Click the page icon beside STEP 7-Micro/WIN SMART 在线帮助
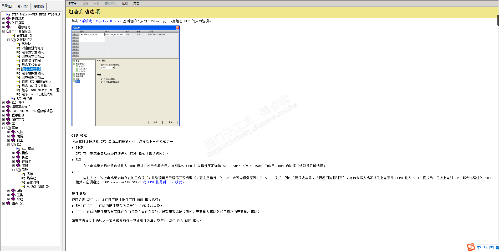This screenshot has height=251, width=499. [8, 15]
